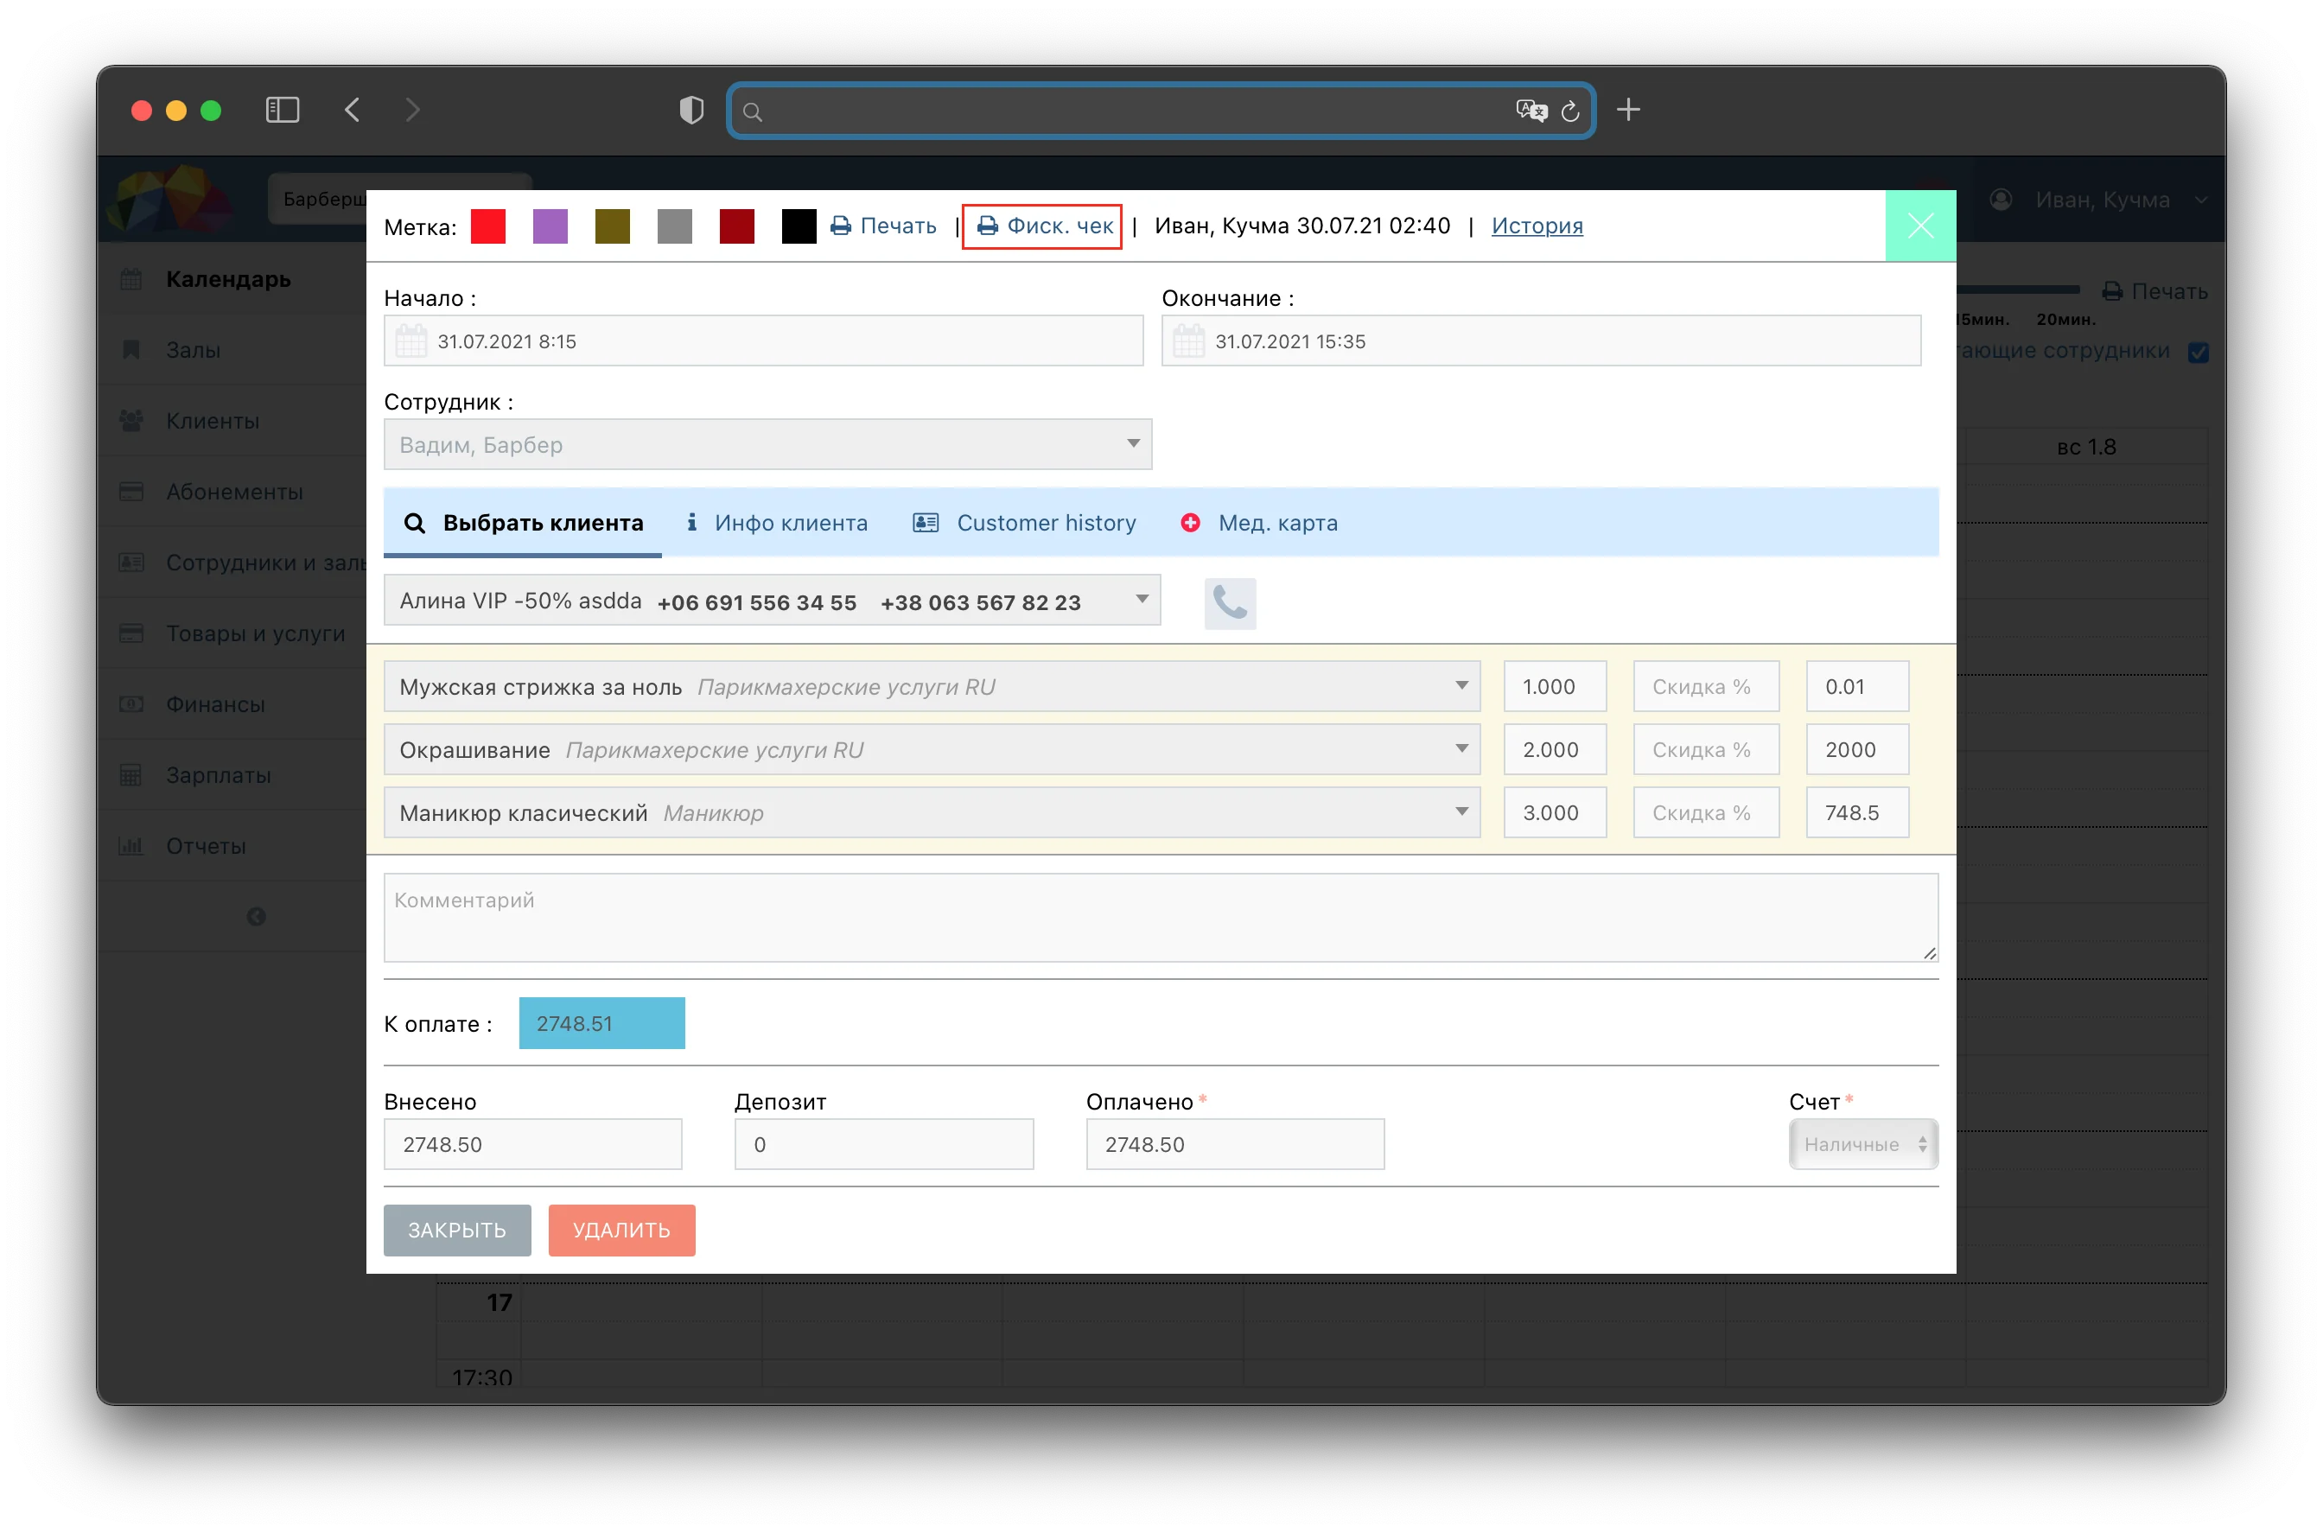
Task: Click the Клиенты people icon in sidebar
Action: coord(131,420)
